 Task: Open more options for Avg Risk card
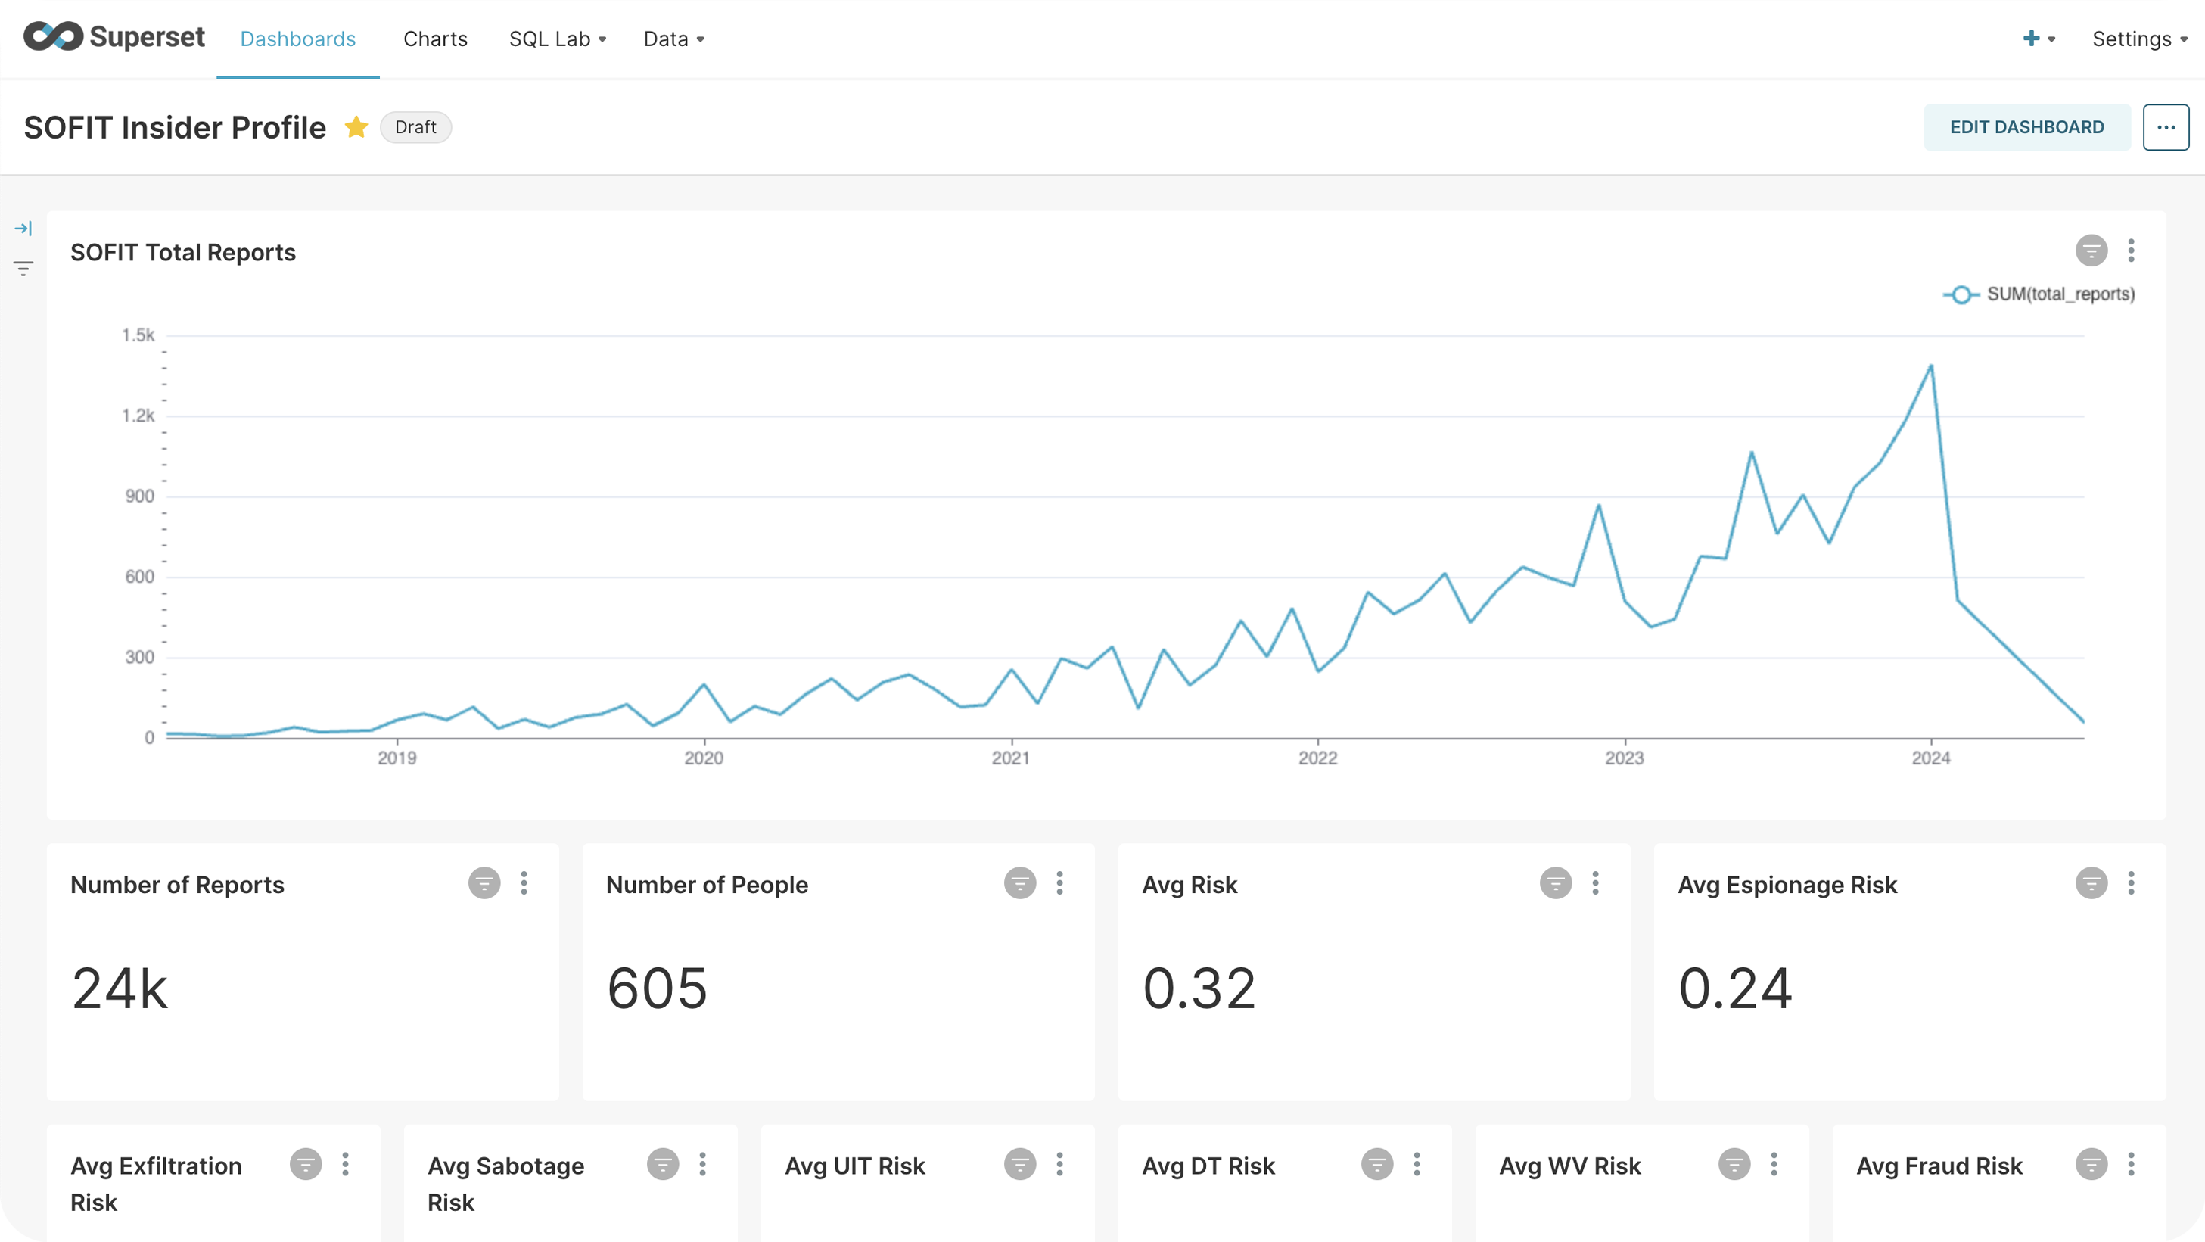click(x=1596, y=882)
